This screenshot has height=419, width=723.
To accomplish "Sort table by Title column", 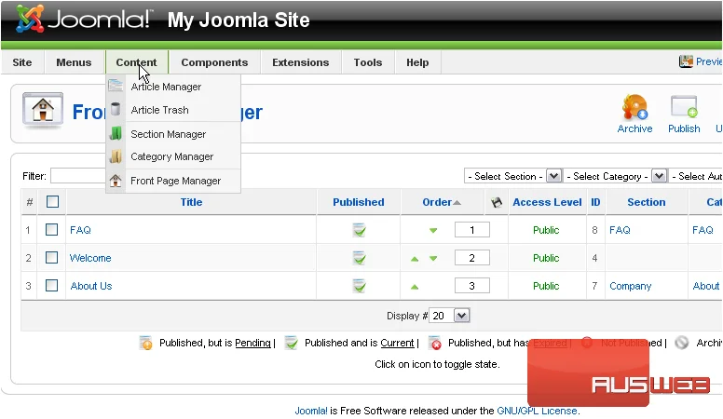I will coord(191,202).
